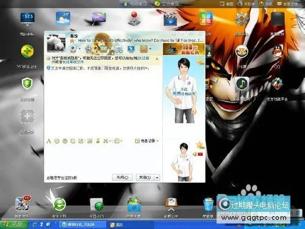Image resolution: width=305 pixels, height=229 pixels.
Task: Open the joystick games desktop icon
Action: coord(134,19)
